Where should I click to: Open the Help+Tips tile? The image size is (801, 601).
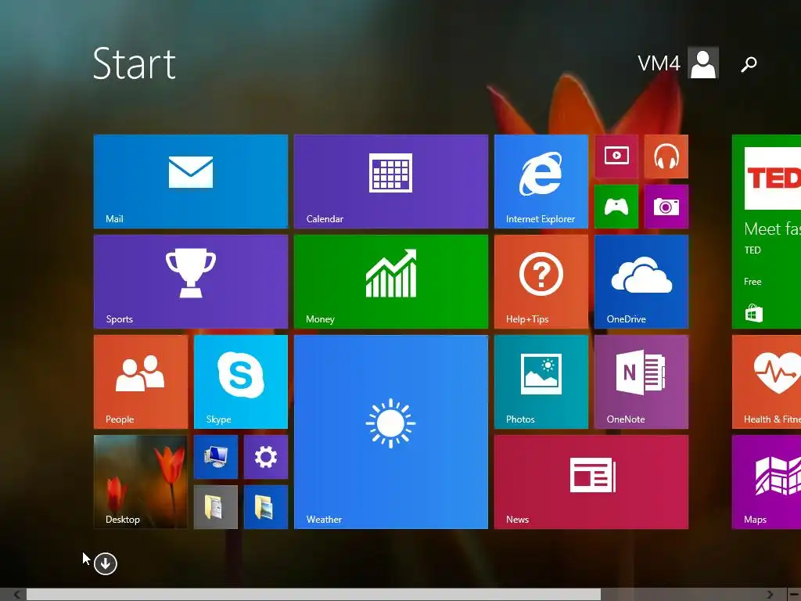(541, 282)
